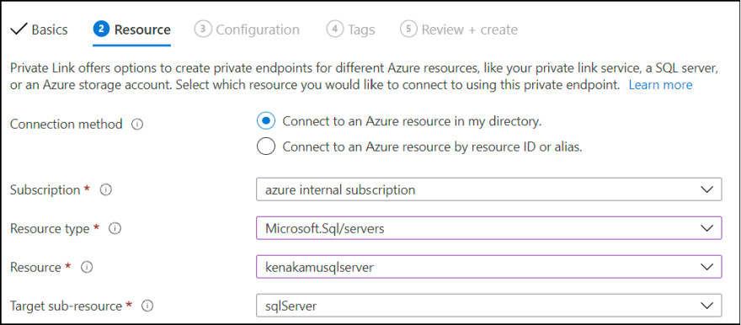Return to the Basics tab
741x325 pixels.
pos(40,29)
